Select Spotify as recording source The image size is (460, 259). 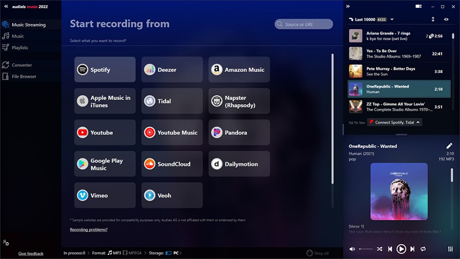[x=105, y=70]
